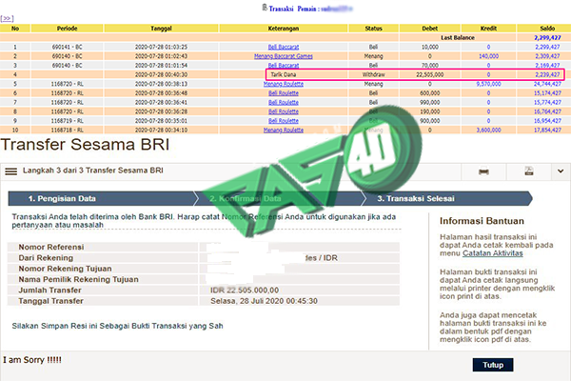Click the Periode column header
This screenshot has height=381, width=571.
pos(67,28)
